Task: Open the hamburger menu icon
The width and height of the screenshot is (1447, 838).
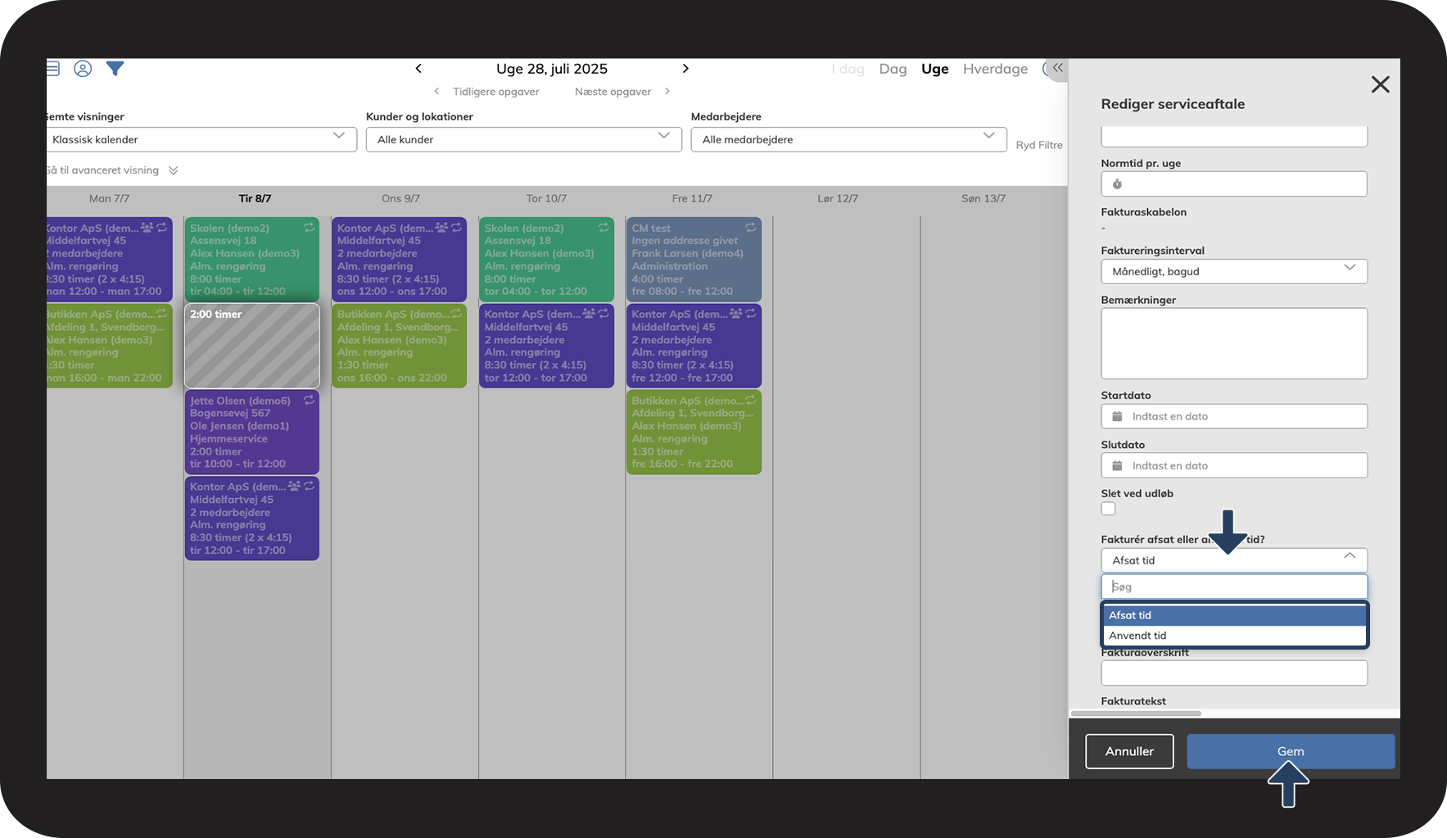Action: point(53,69)
